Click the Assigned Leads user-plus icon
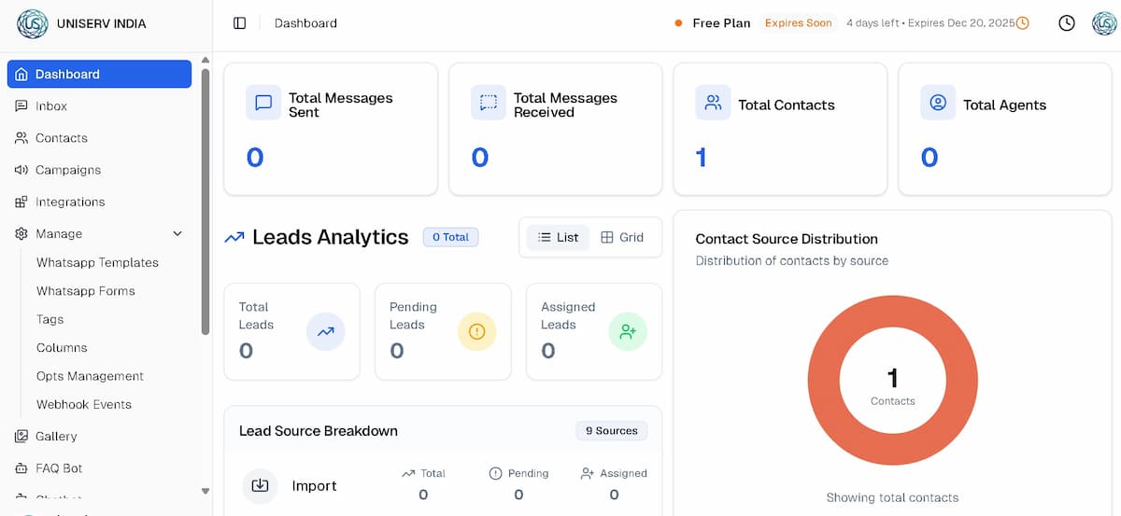This screenshot has height=516, width=1121. click(628, 331)
